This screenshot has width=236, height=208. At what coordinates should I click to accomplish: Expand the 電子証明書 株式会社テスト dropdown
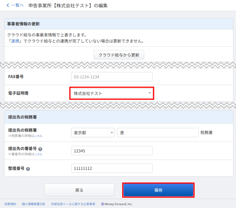click(112, 93)
